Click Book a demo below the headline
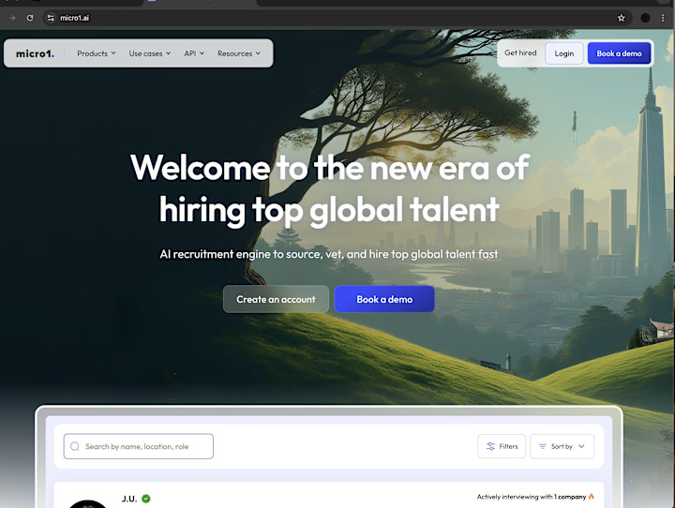 [x=384, y=299]
